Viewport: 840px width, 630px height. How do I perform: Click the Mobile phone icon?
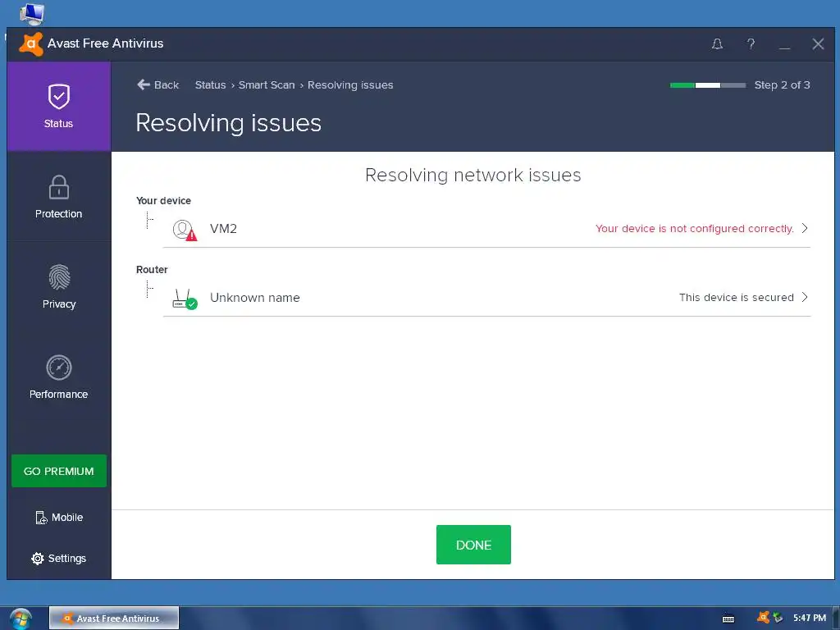coord(41,518)
